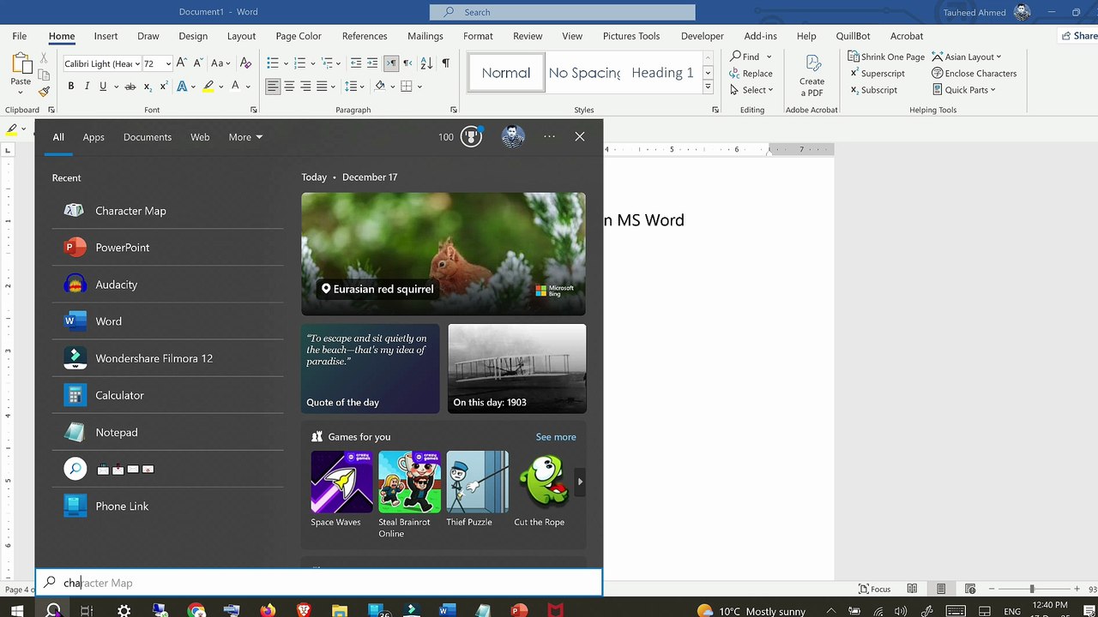The width and height of the screenshot is (1098, 617).
Task: Apply the No Spacing style
Action: coord(584,73)
